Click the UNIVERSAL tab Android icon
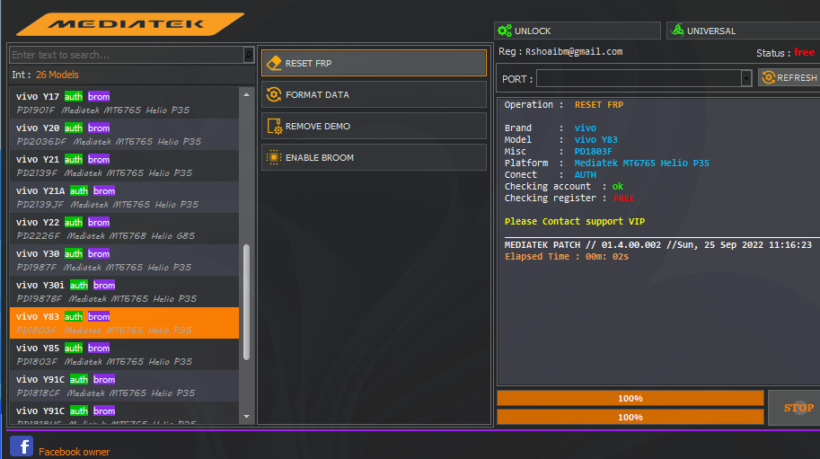The height and width of the screenshot is (459, 820). point(676,31)
